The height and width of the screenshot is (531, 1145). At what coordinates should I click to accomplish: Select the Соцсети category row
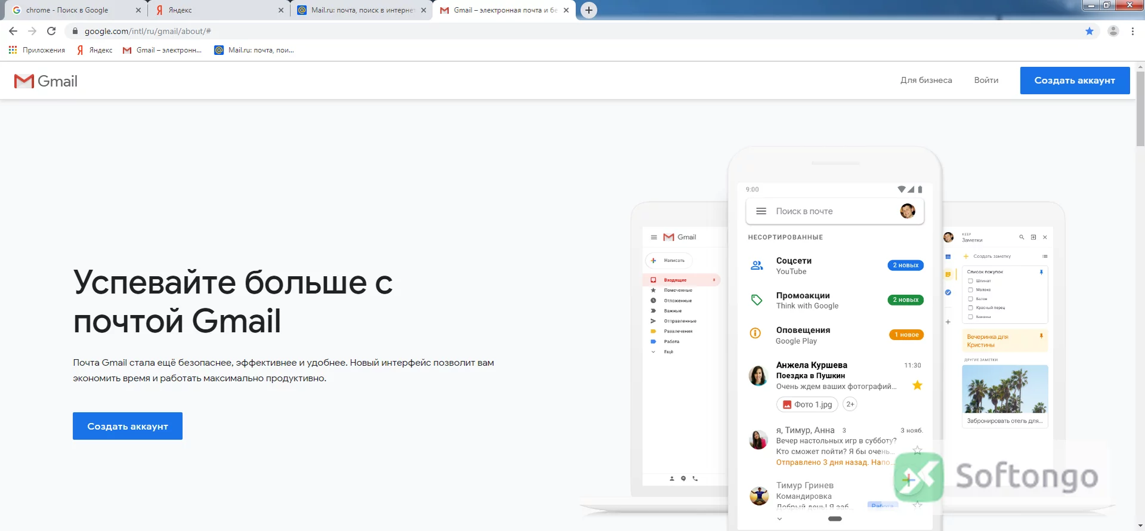(836, 265)
